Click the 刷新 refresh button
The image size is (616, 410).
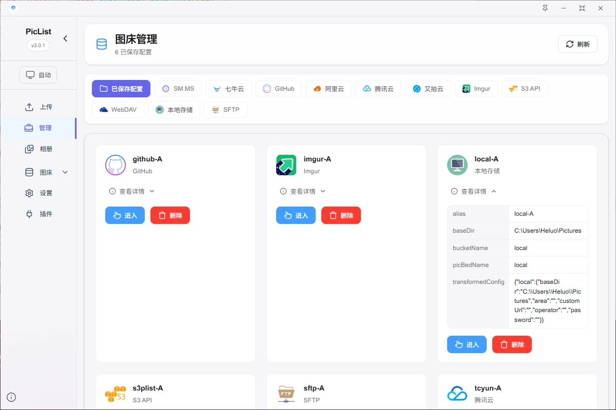click(578, 44)
